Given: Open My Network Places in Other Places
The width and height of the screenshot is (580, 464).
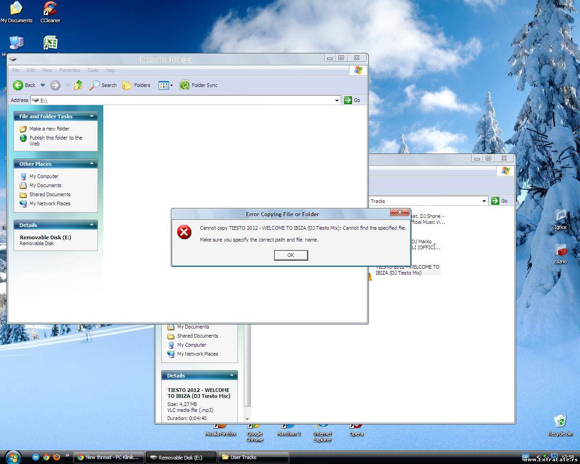Looking at the screenshot, I should tap(50, 203).
